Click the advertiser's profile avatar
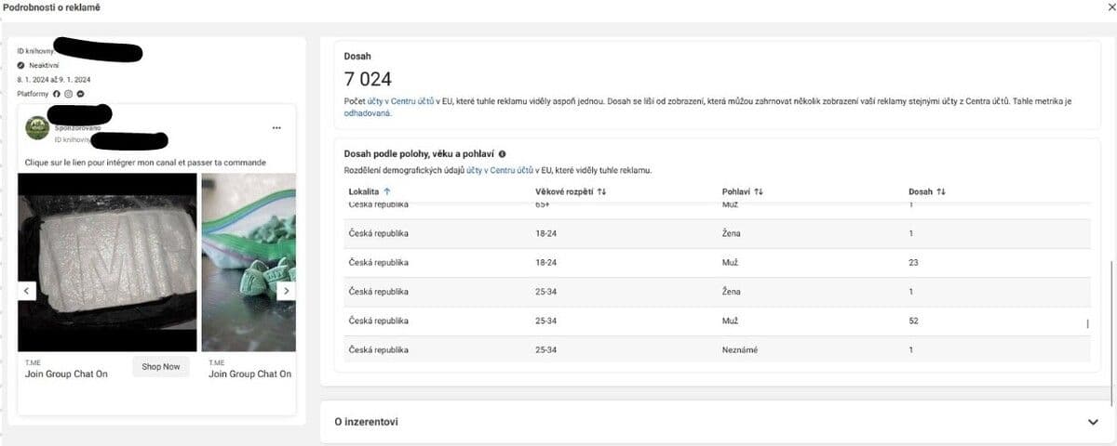 37,128
